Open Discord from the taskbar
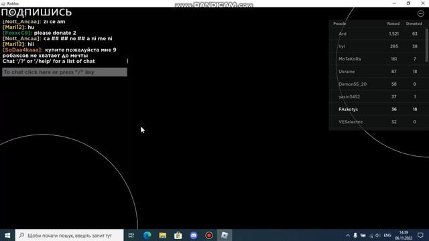This screenshot has width=429, height=241. [194, 235]
